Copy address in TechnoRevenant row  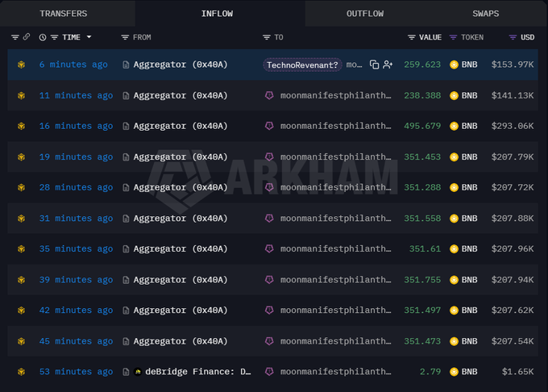pyautogui.click(x=374, y=65)
